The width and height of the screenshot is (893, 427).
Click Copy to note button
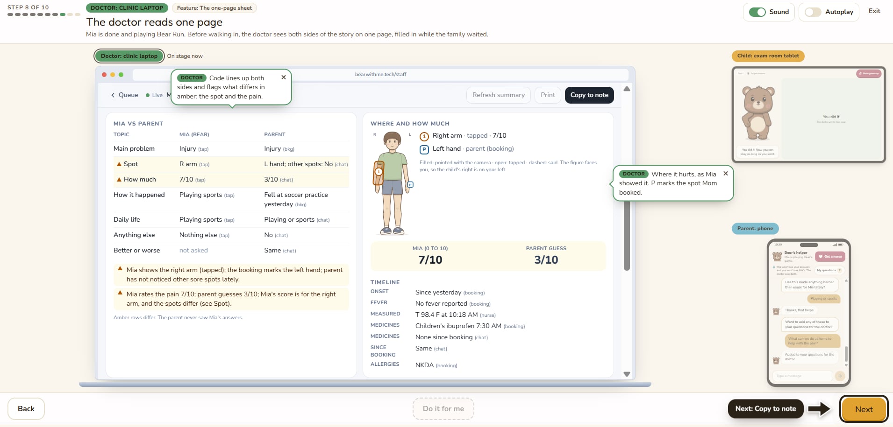coord(589,95)
